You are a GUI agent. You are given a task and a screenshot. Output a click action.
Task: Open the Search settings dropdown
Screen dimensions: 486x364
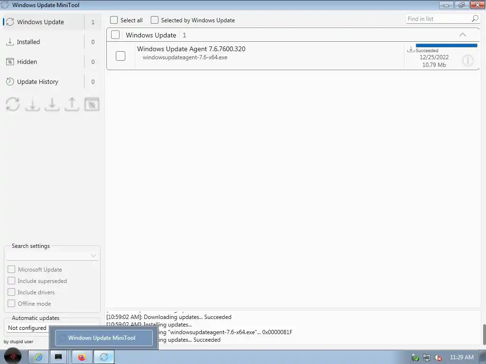click(52, 255)
